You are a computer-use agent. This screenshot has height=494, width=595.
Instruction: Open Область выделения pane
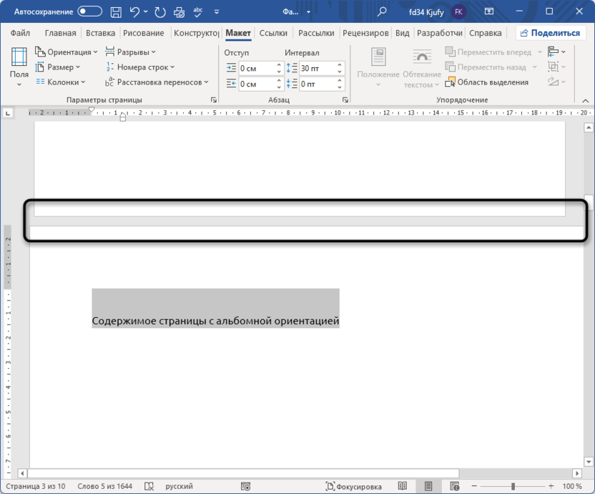[487, 82]
